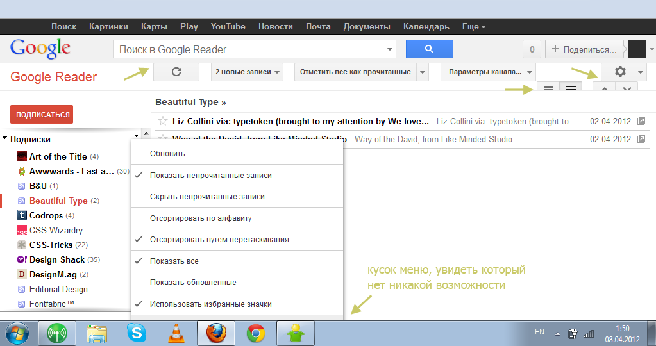Image resolution: width=656 pixels, height=346 pixels.
Task: Select "Скрыть непрочитанные записи"
Action: (x=237, y=197)
